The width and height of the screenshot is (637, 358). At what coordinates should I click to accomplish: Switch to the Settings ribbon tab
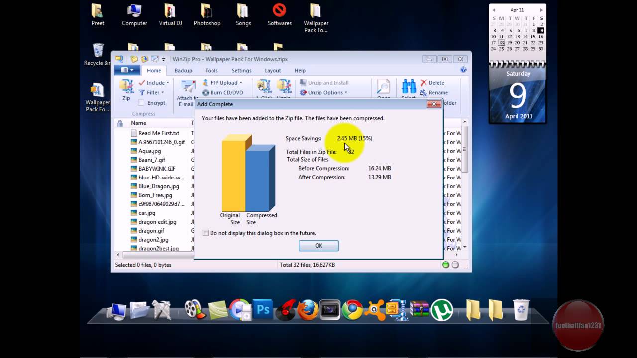coord(241,71)
